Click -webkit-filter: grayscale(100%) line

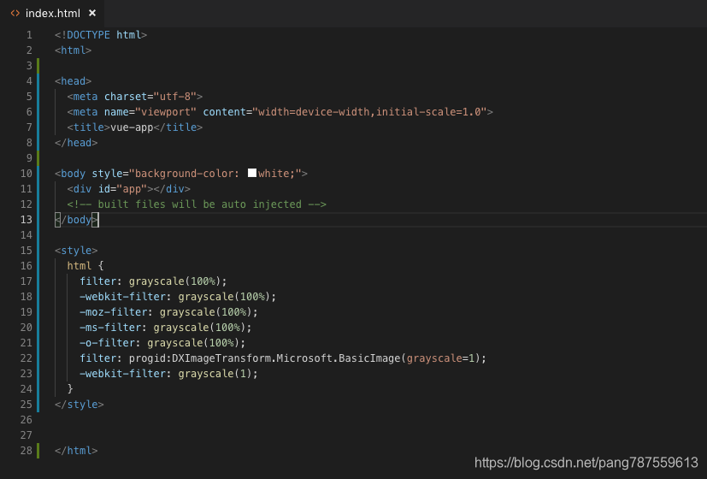pos(178,297)
